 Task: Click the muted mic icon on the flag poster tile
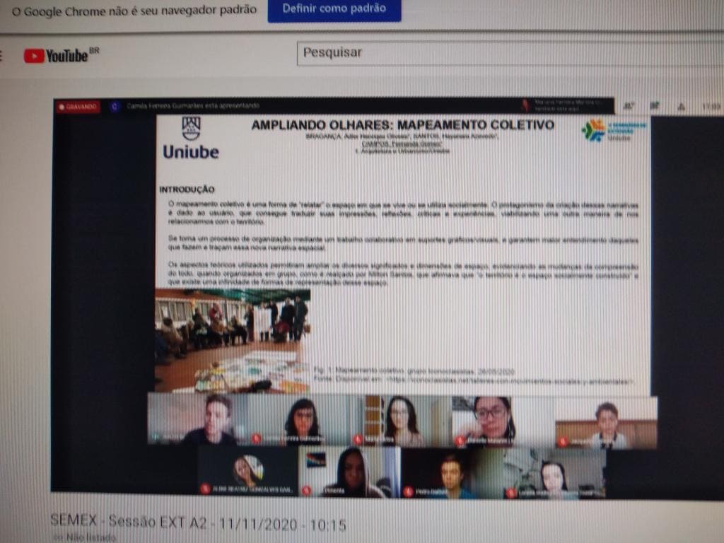coord(306,491)
